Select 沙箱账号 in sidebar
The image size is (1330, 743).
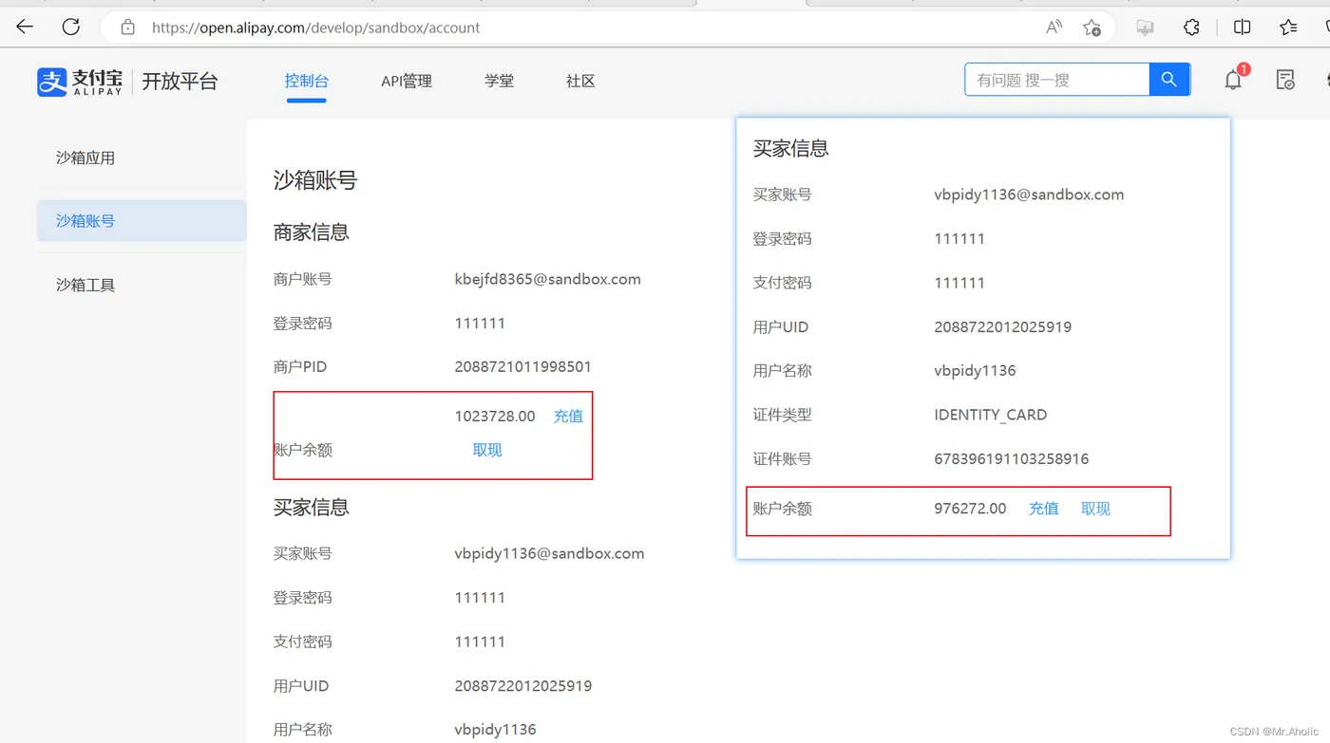point(142,220)
